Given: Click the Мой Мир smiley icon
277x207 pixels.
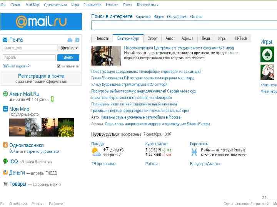Looking at the screenshot, I should (5, 108).
